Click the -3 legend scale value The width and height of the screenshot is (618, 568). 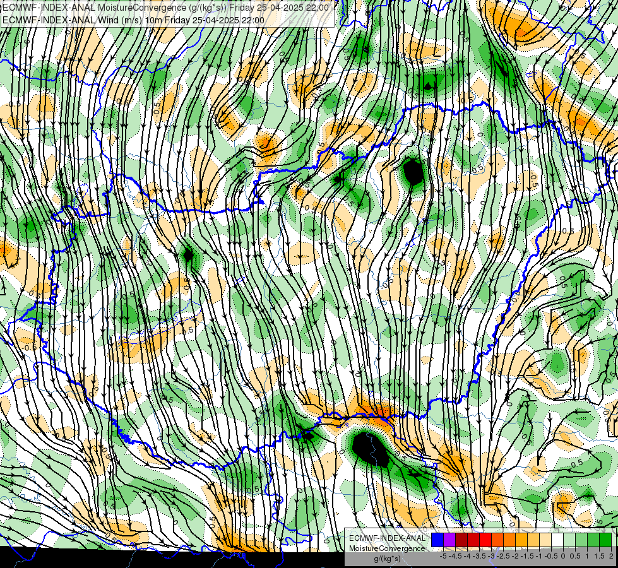[x=491, y=556]
